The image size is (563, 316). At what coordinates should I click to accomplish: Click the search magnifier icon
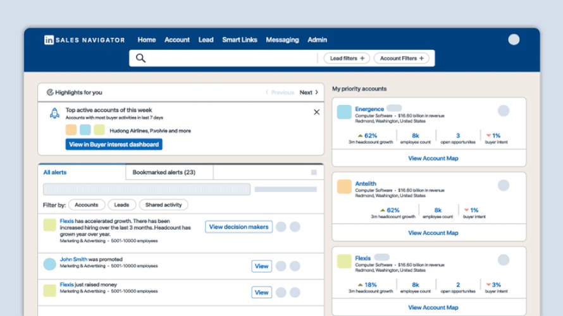[140, 58]
